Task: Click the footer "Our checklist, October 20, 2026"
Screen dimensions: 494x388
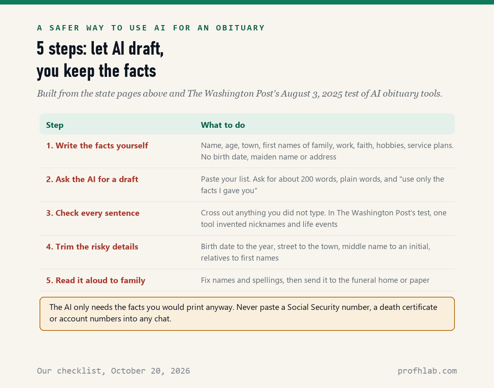Action: tap(114, 371)
